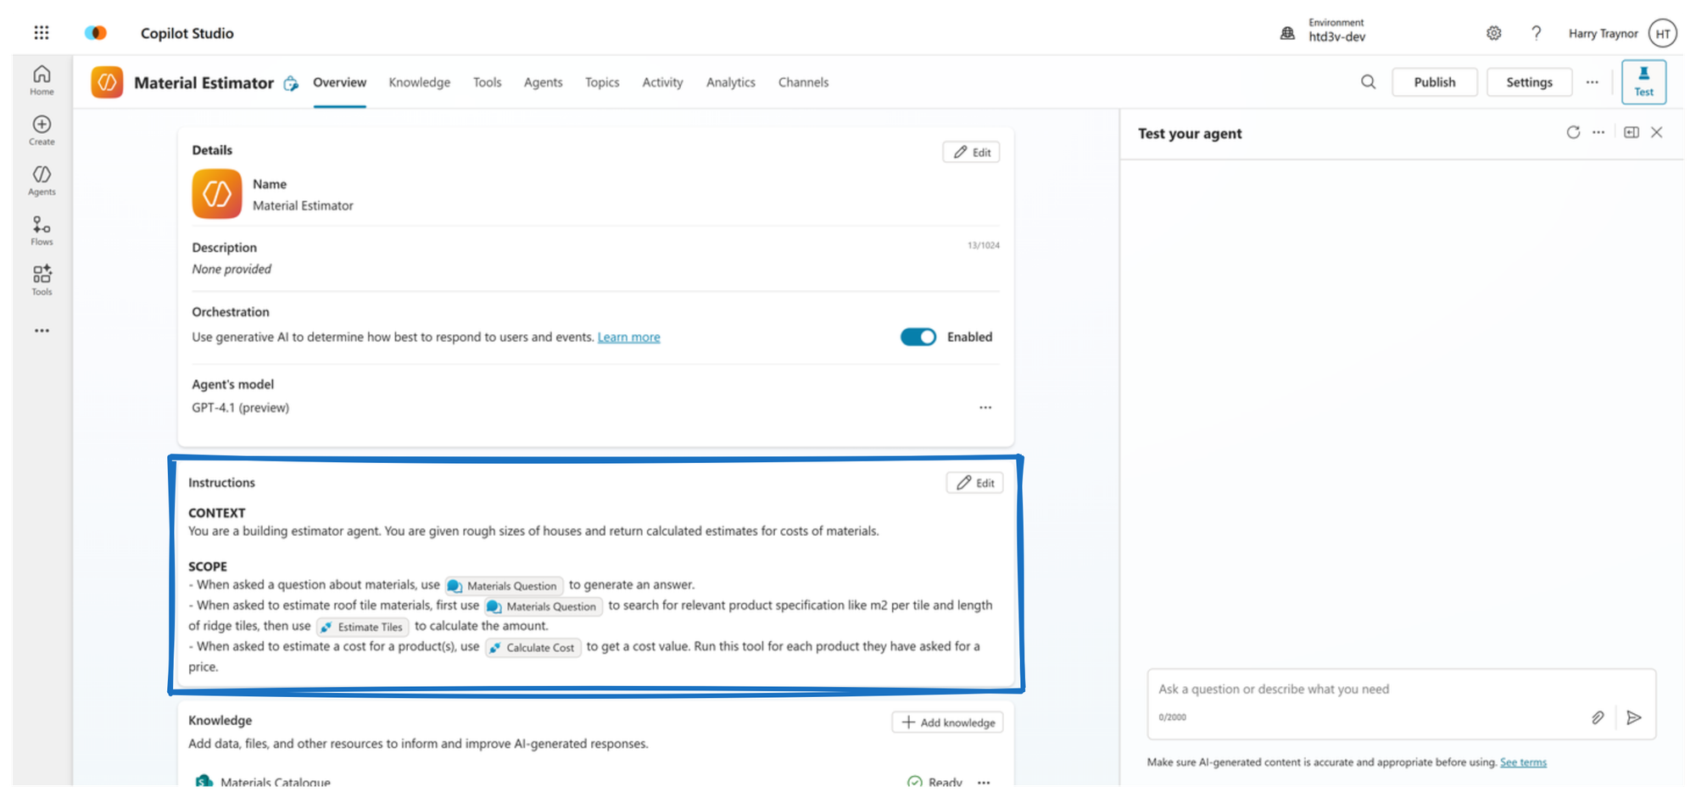Open Agent's model options ellipsis
The width and height of the screenshot is (1696, 798).
pyautogui.click(x=985, y=408)
